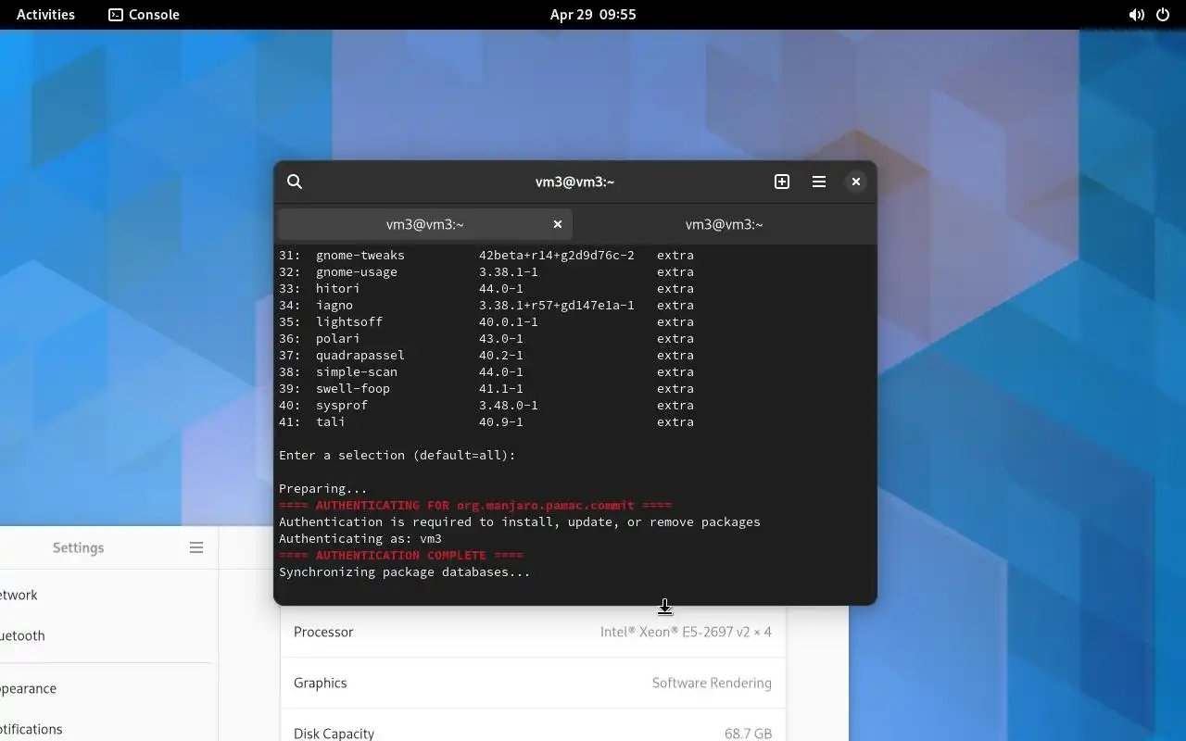Click the lightsoff package line
This screenshot has width=1186, height=741.
pyautogui.click(x=486, y=321)
